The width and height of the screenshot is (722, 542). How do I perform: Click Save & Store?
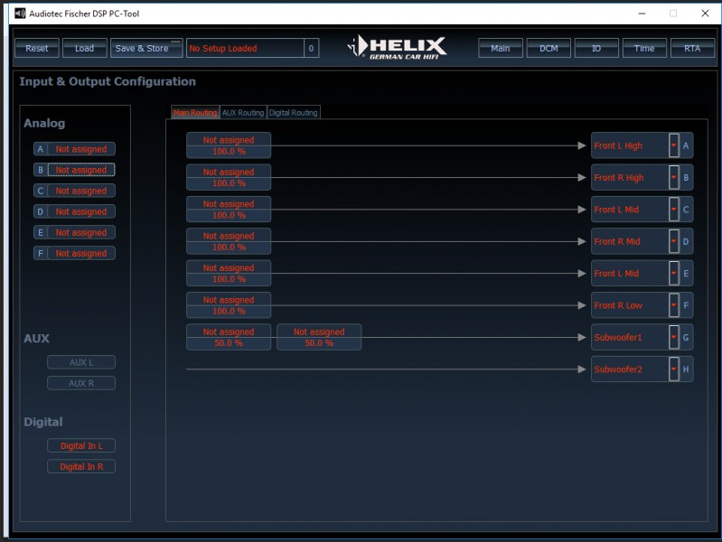click(146, 48)
